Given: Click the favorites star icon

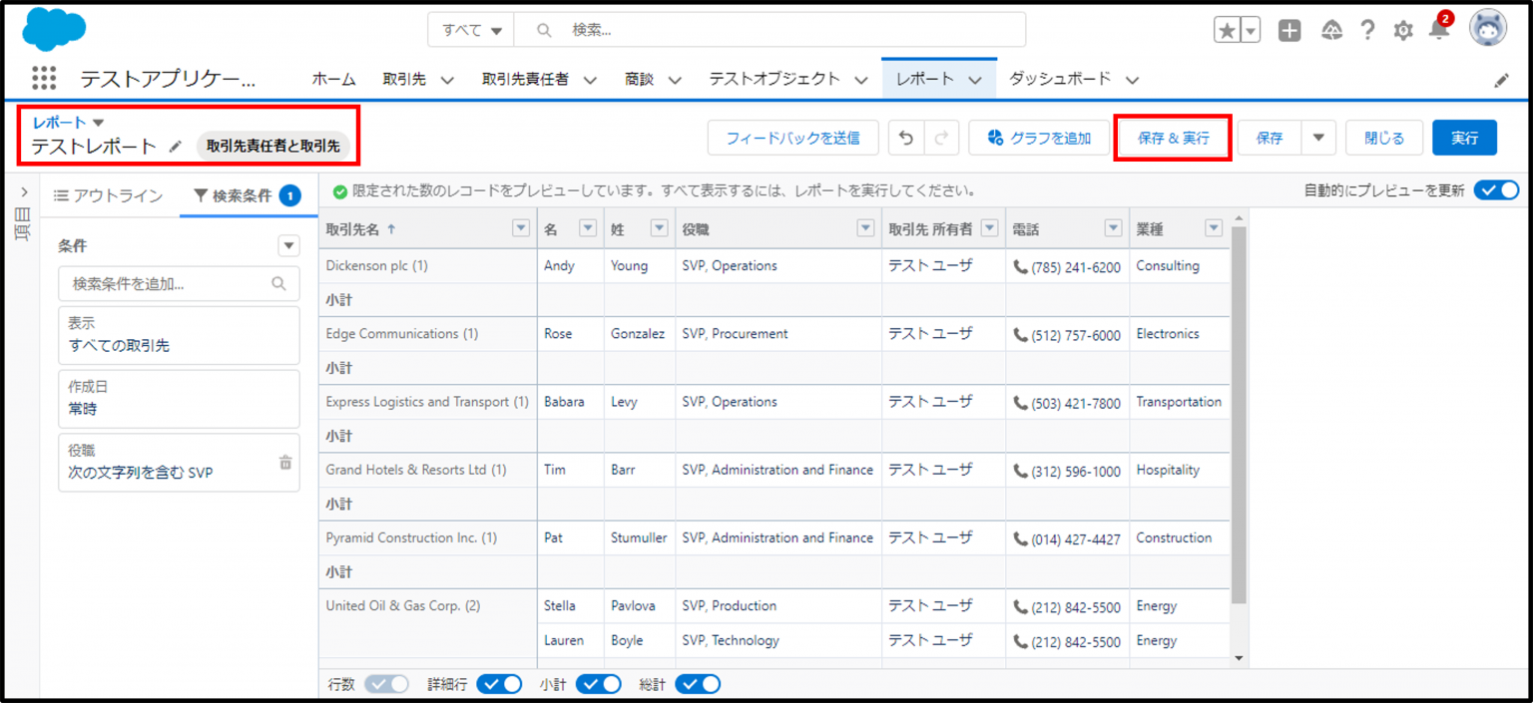Looking at the screenshot, I should tap(1227, 31).
